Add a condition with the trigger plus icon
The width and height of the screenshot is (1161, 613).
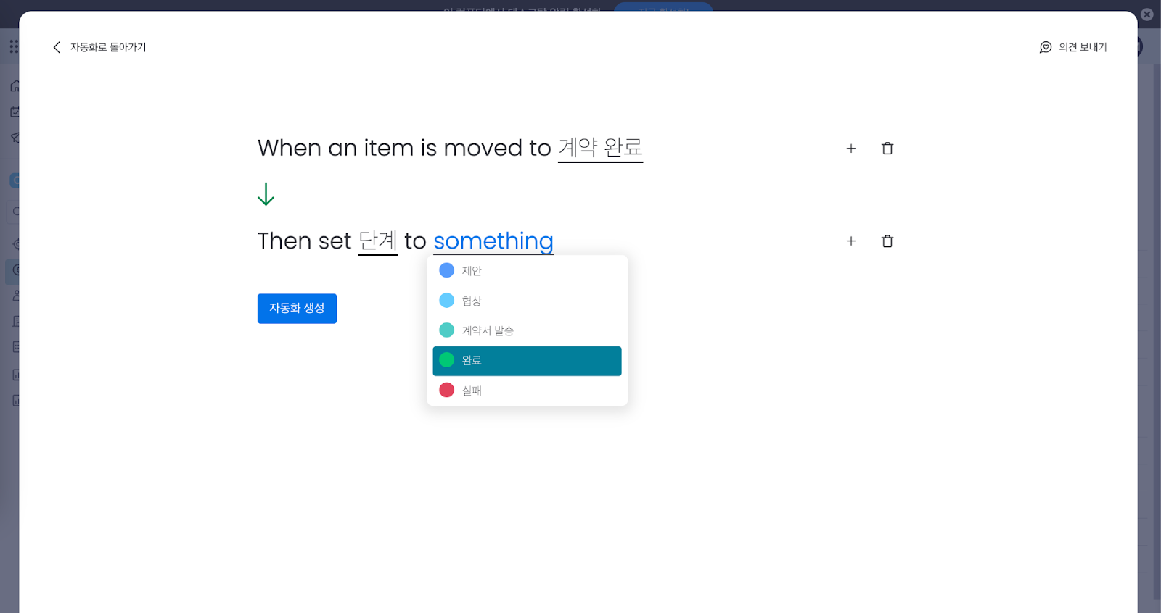pyautogui.click(x=851, y=149)
